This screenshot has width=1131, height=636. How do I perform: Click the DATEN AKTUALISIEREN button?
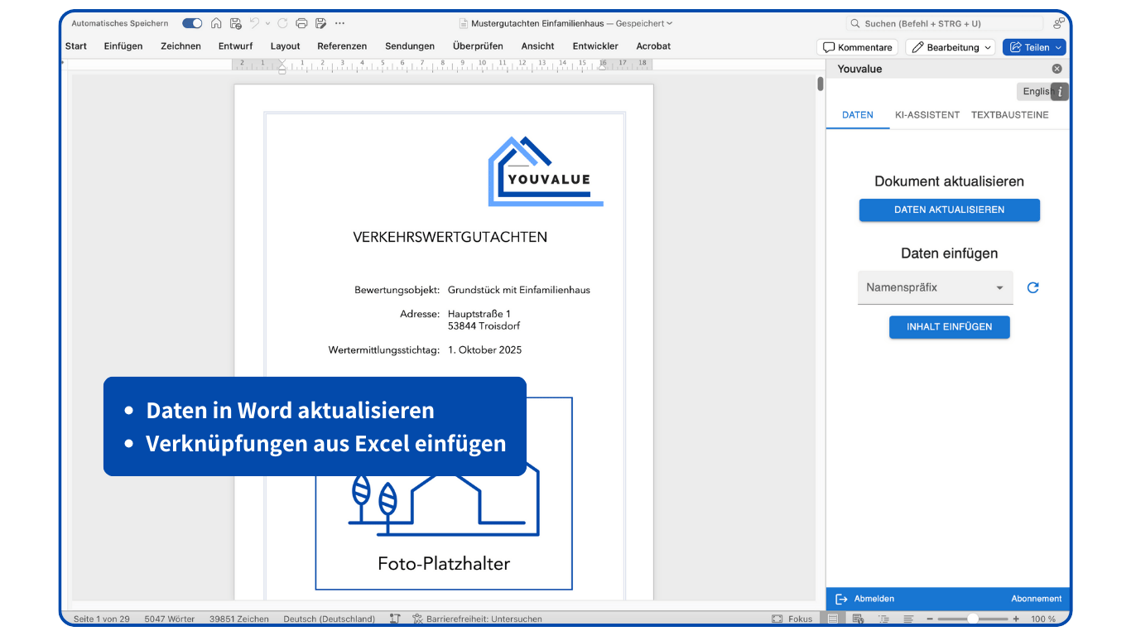949,210
